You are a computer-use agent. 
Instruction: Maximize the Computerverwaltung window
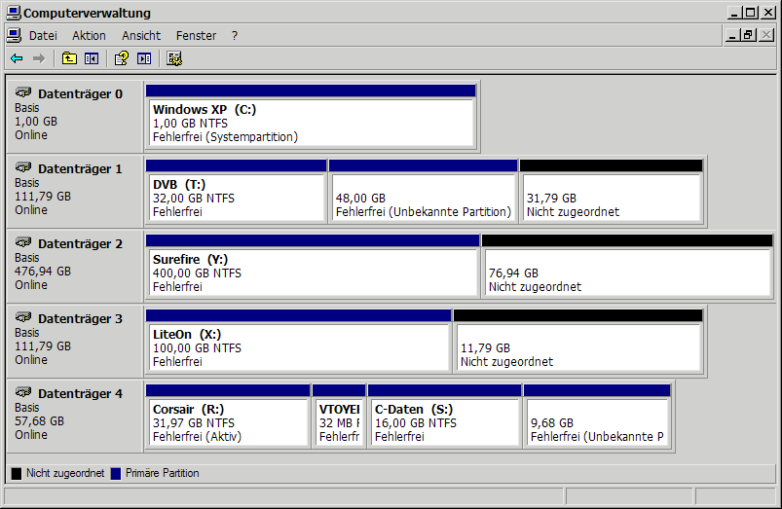(x=751, y=13)
